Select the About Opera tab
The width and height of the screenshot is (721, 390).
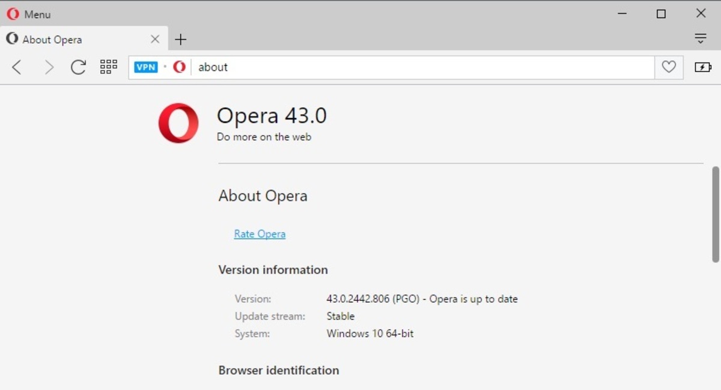pos(84,40)
